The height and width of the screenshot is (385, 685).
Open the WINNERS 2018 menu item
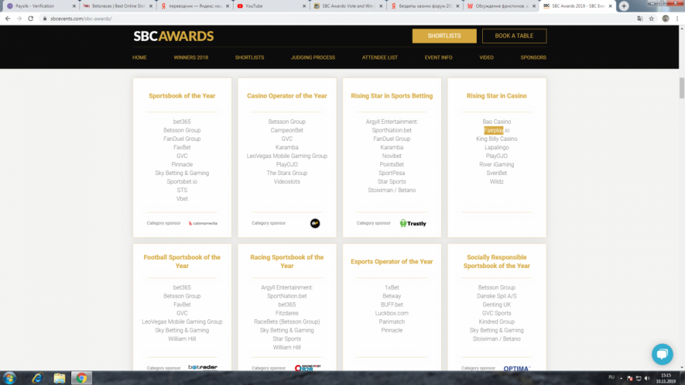click(190, 57)
